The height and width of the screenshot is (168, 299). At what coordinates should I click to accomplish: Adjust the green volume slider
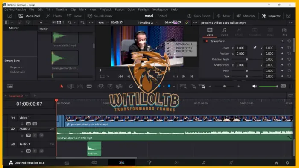coord(268,87)
